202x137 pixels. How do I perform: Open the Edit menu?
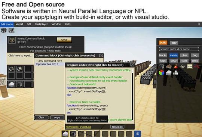(x=29, y=24)
